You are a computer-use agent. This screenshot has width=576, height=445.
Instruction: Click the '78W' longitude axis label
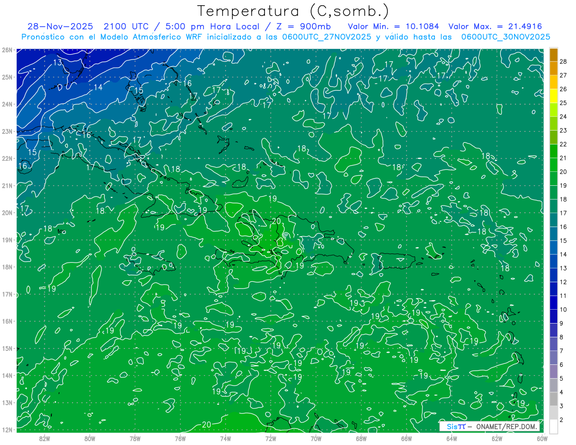135,438
